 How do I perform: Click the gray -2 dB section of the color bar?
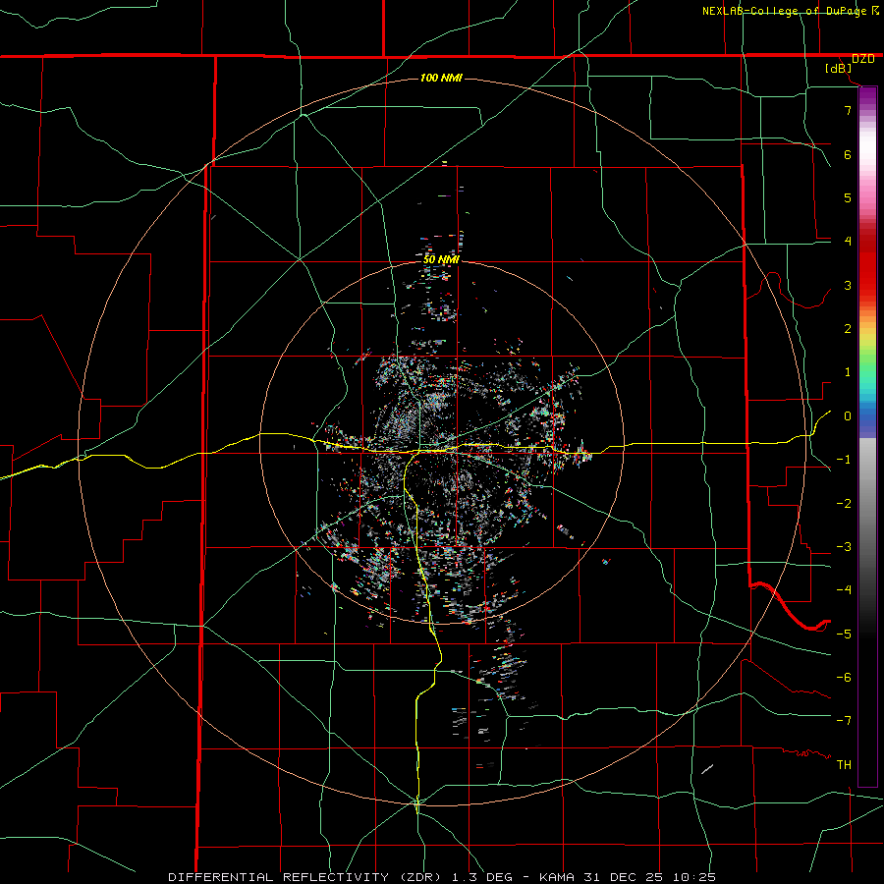coord(867,504)
